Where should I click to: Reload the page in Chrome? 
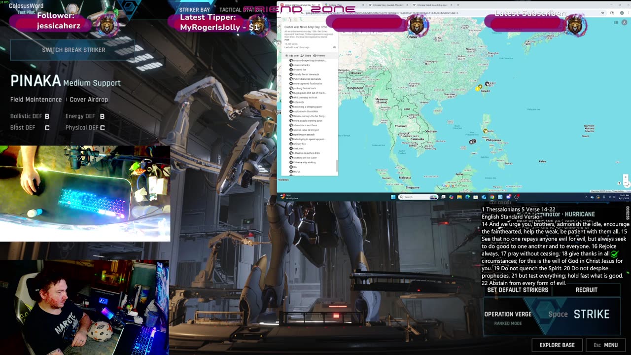294,13
